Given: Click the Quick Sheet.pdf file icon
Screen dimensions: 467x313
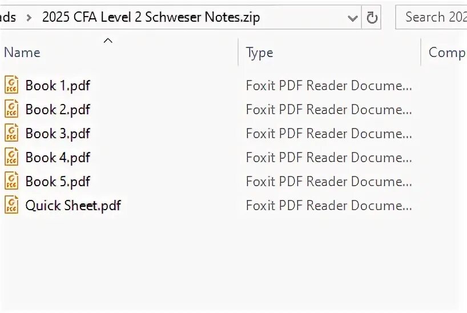Looking at the screenshot, I should (x=11, y=205).
